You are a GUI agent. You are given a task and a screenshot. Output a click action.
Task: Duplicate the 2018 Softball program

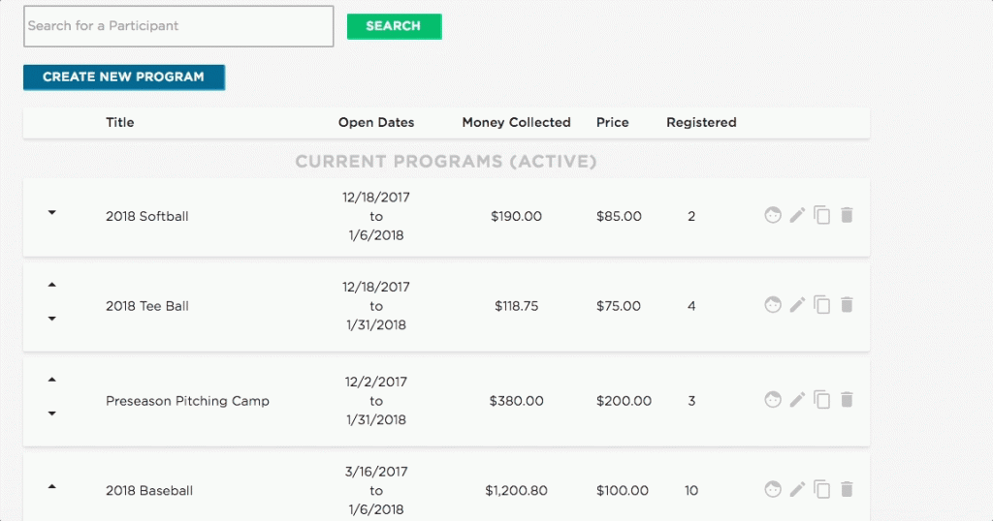click(821, 215)
